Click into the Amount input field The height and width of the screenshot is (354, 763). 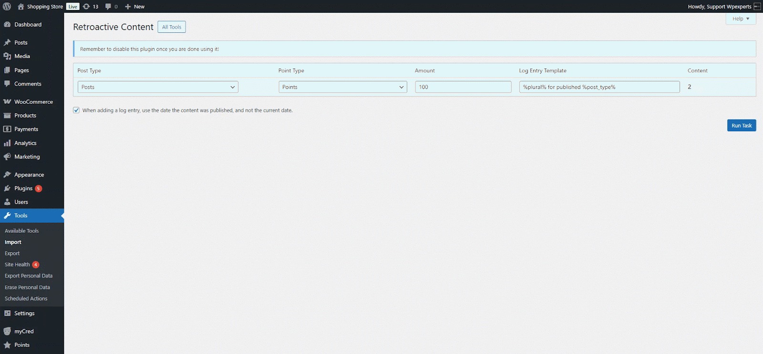click(463, 87)
